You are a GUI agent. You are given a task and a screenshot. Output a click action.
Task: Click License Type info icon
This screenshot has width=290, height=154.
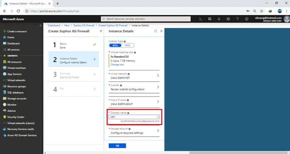pos(125,41)
